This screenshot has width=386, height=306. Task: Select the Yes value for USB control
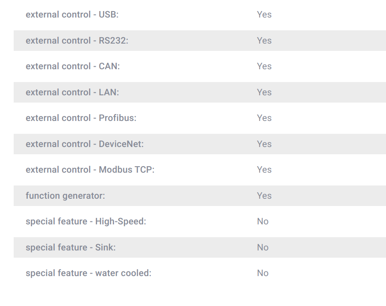click(264, 15)
